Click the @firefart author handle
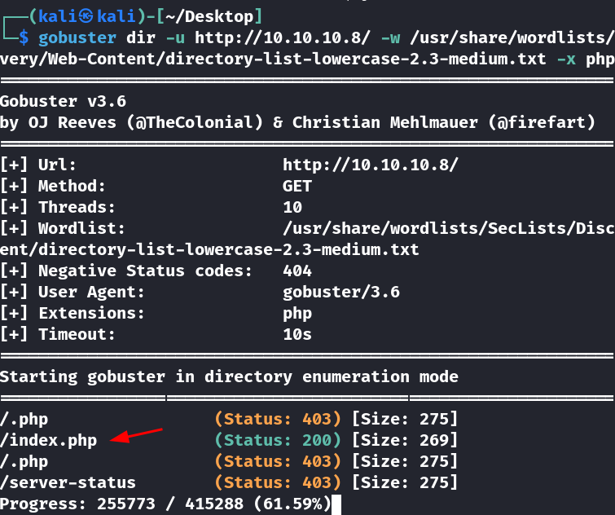The image size is (615, 515). (541, 122)
